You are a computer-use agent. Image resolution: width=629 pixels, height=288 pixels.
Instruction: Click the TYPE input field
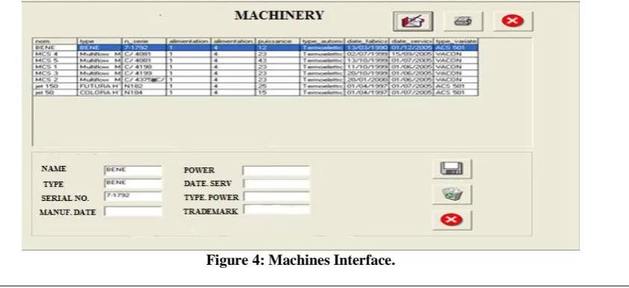click(133, 183)
